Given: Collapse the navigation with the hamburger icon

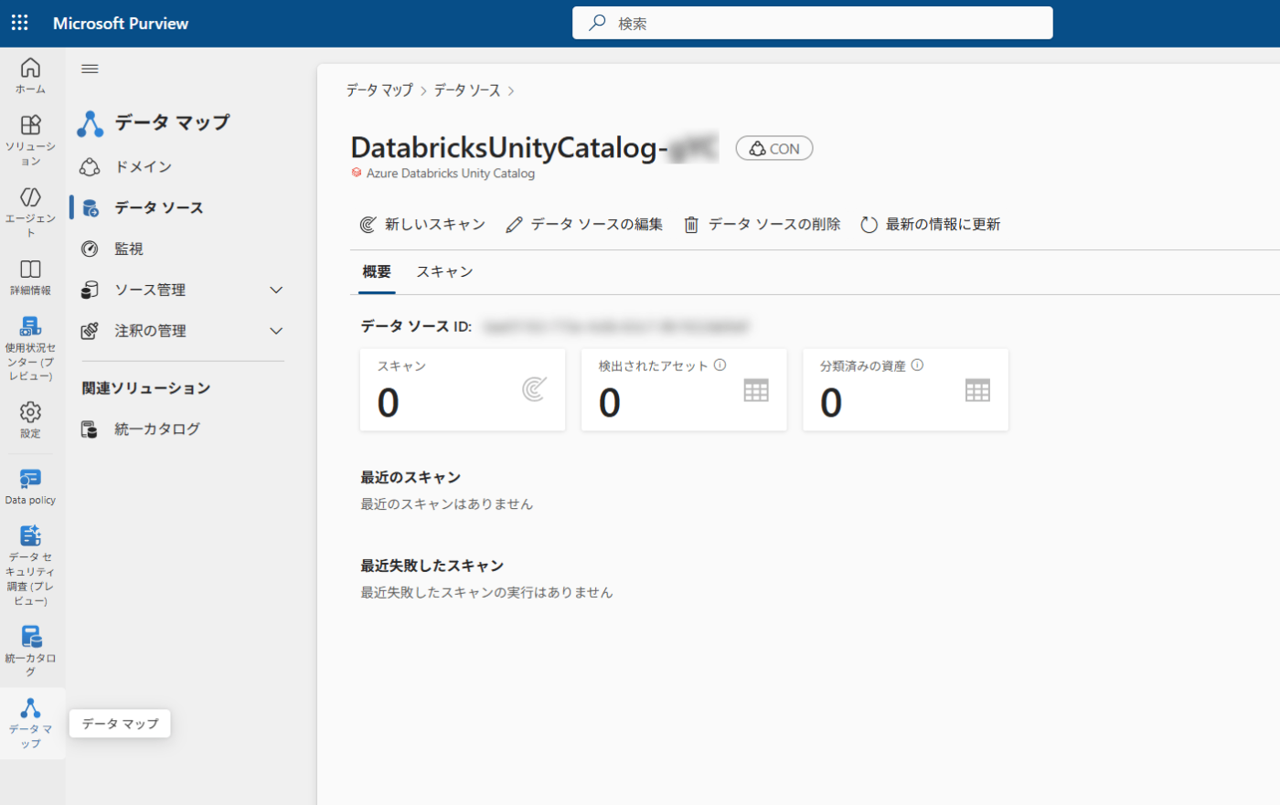Looking at the screenshot, I should 90,69.
